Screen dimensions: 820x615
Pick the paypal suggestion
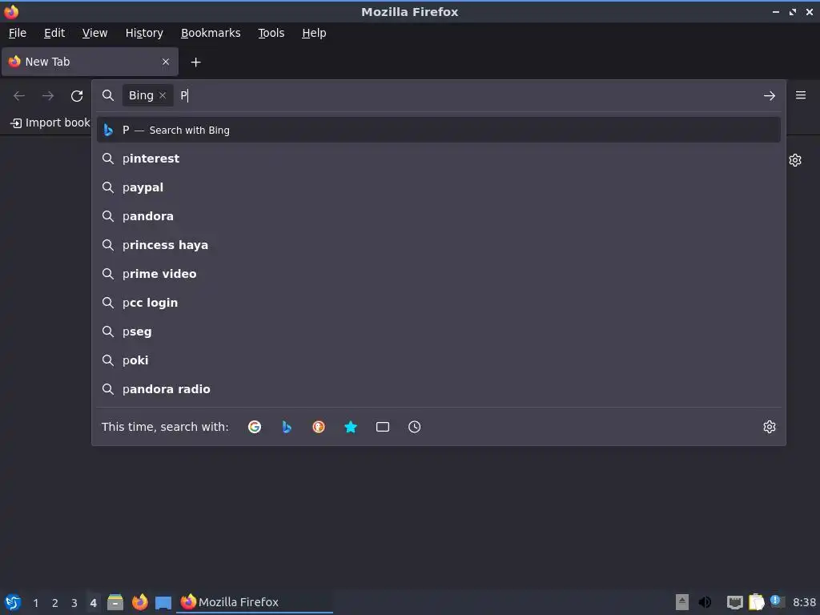(x=438, y=187)
